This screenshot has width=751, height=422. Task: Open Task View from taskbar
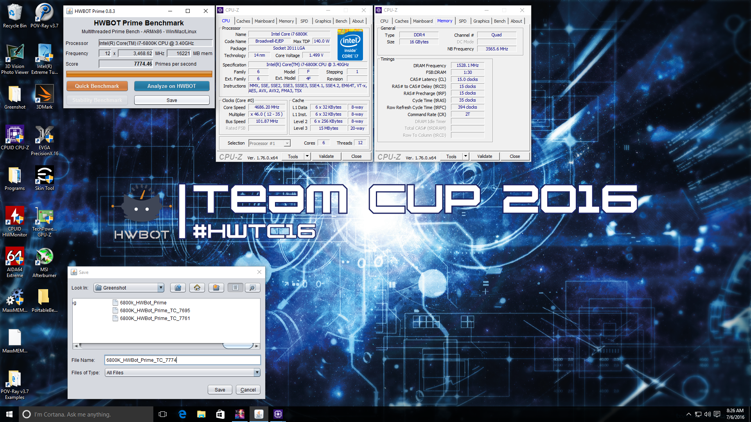[x=163, y=414]
